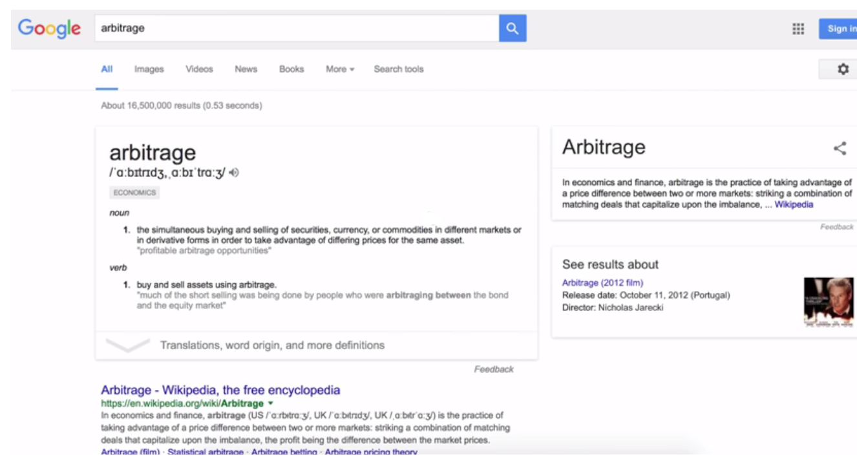Image resolution: width=857 pixels, height=461 pixels.
Task: Click into the search box containing arbitrage
Action: [x=296, y=28]
